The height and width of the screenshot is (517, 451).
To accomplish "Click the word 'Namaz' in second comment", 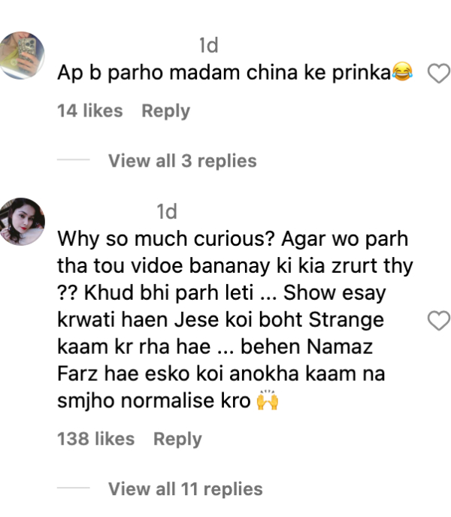I will pyautogui.click(x=340, y=347).
